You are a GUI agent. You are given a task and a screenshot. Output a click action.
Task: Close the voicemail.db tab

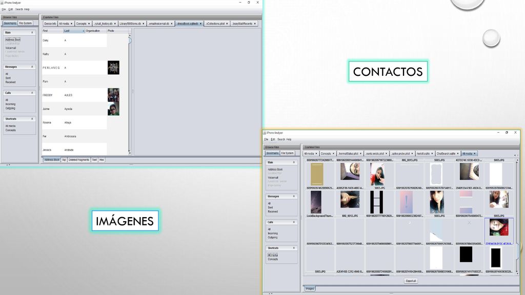pyautogui.click(x=172, y=24)
